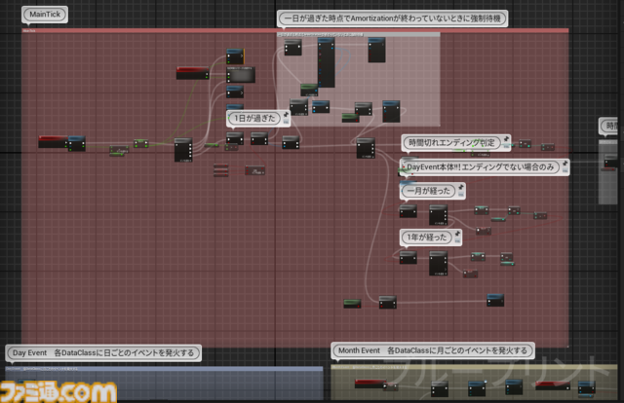The height and width of the screenshot is (403, 624).
Task: Select the red event node at far left
Action: (x=52, y=142)
